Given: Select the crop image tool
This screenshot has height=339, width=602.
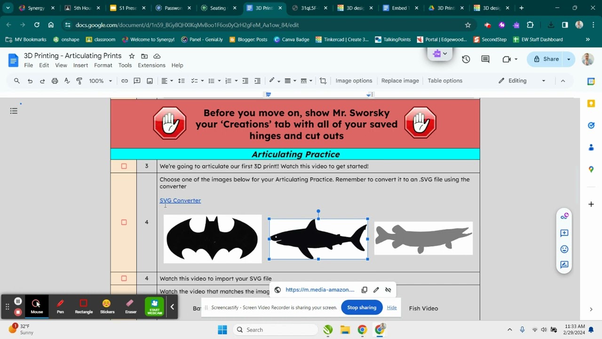Looking at the screenshot, I should tap(323, 81).
